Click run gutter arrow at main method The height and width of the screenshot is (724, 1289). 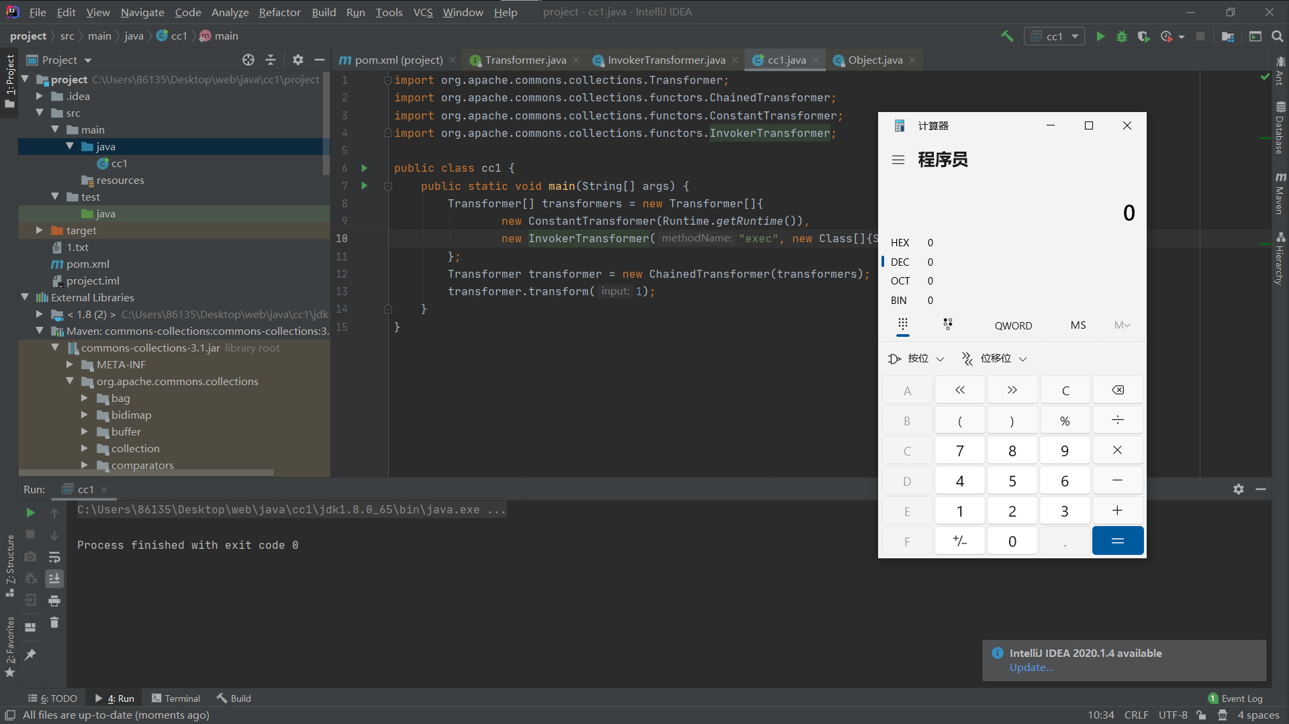365,186
